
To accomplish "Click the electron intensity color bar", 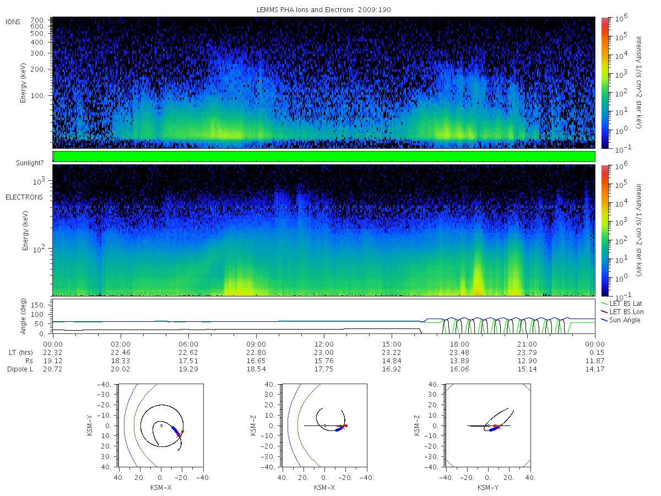I will click(x=604, y=230).
